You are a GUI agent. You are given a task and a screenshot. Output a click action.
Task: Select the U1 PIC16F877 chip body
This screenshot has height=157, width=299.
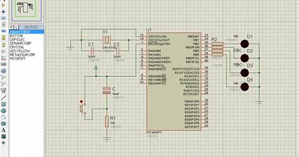pos(173,81)
